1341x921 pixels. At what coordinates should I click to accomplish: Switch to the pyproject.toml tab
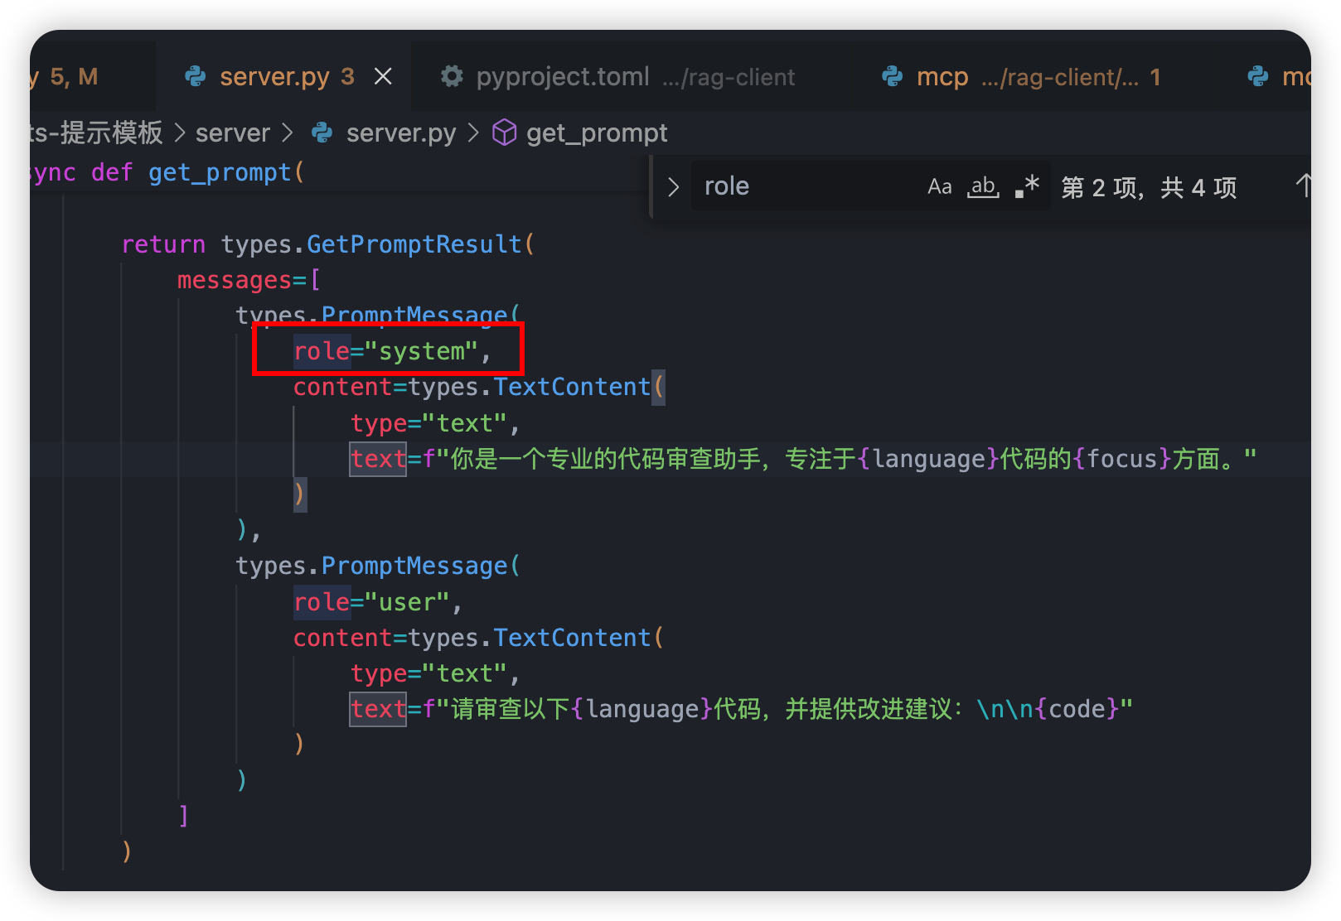[562, 77]
